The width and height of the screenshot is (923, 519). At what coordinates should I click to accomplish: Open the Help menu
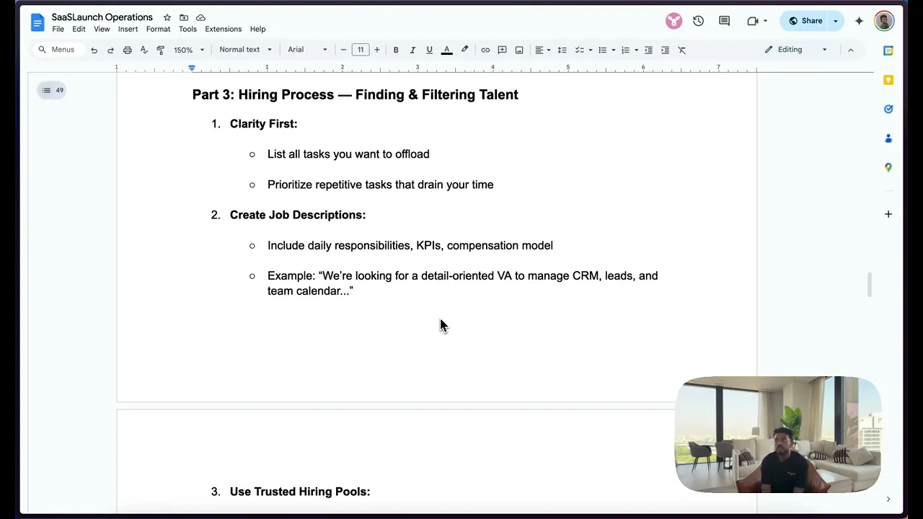(x=257, y=30)
